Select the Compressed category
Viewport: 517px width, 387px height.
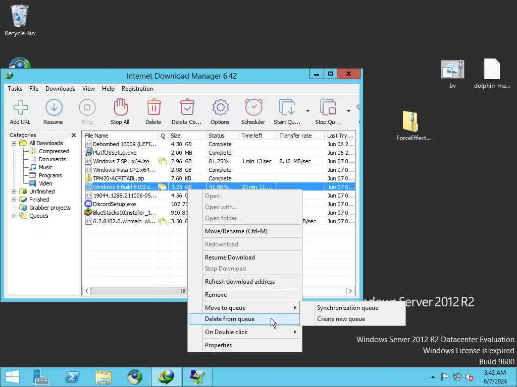pos(54,151)
